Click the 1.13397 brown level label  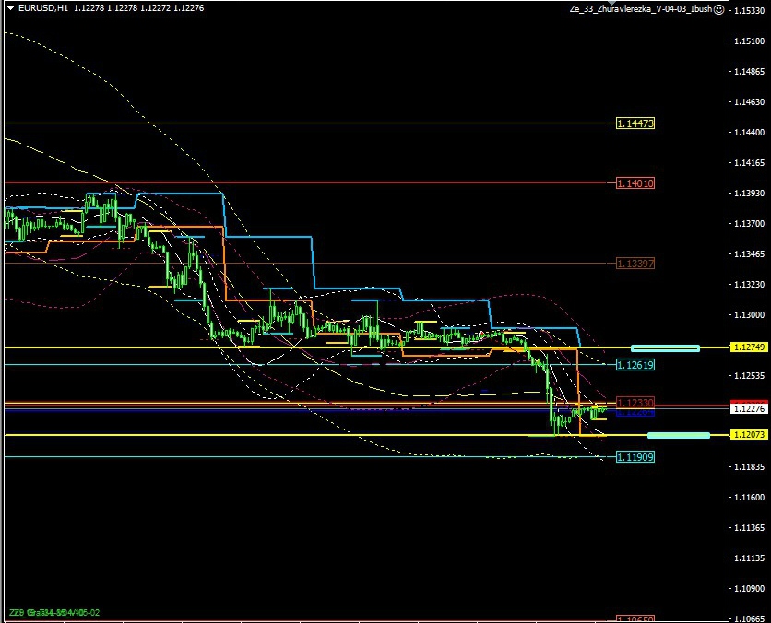635,264
